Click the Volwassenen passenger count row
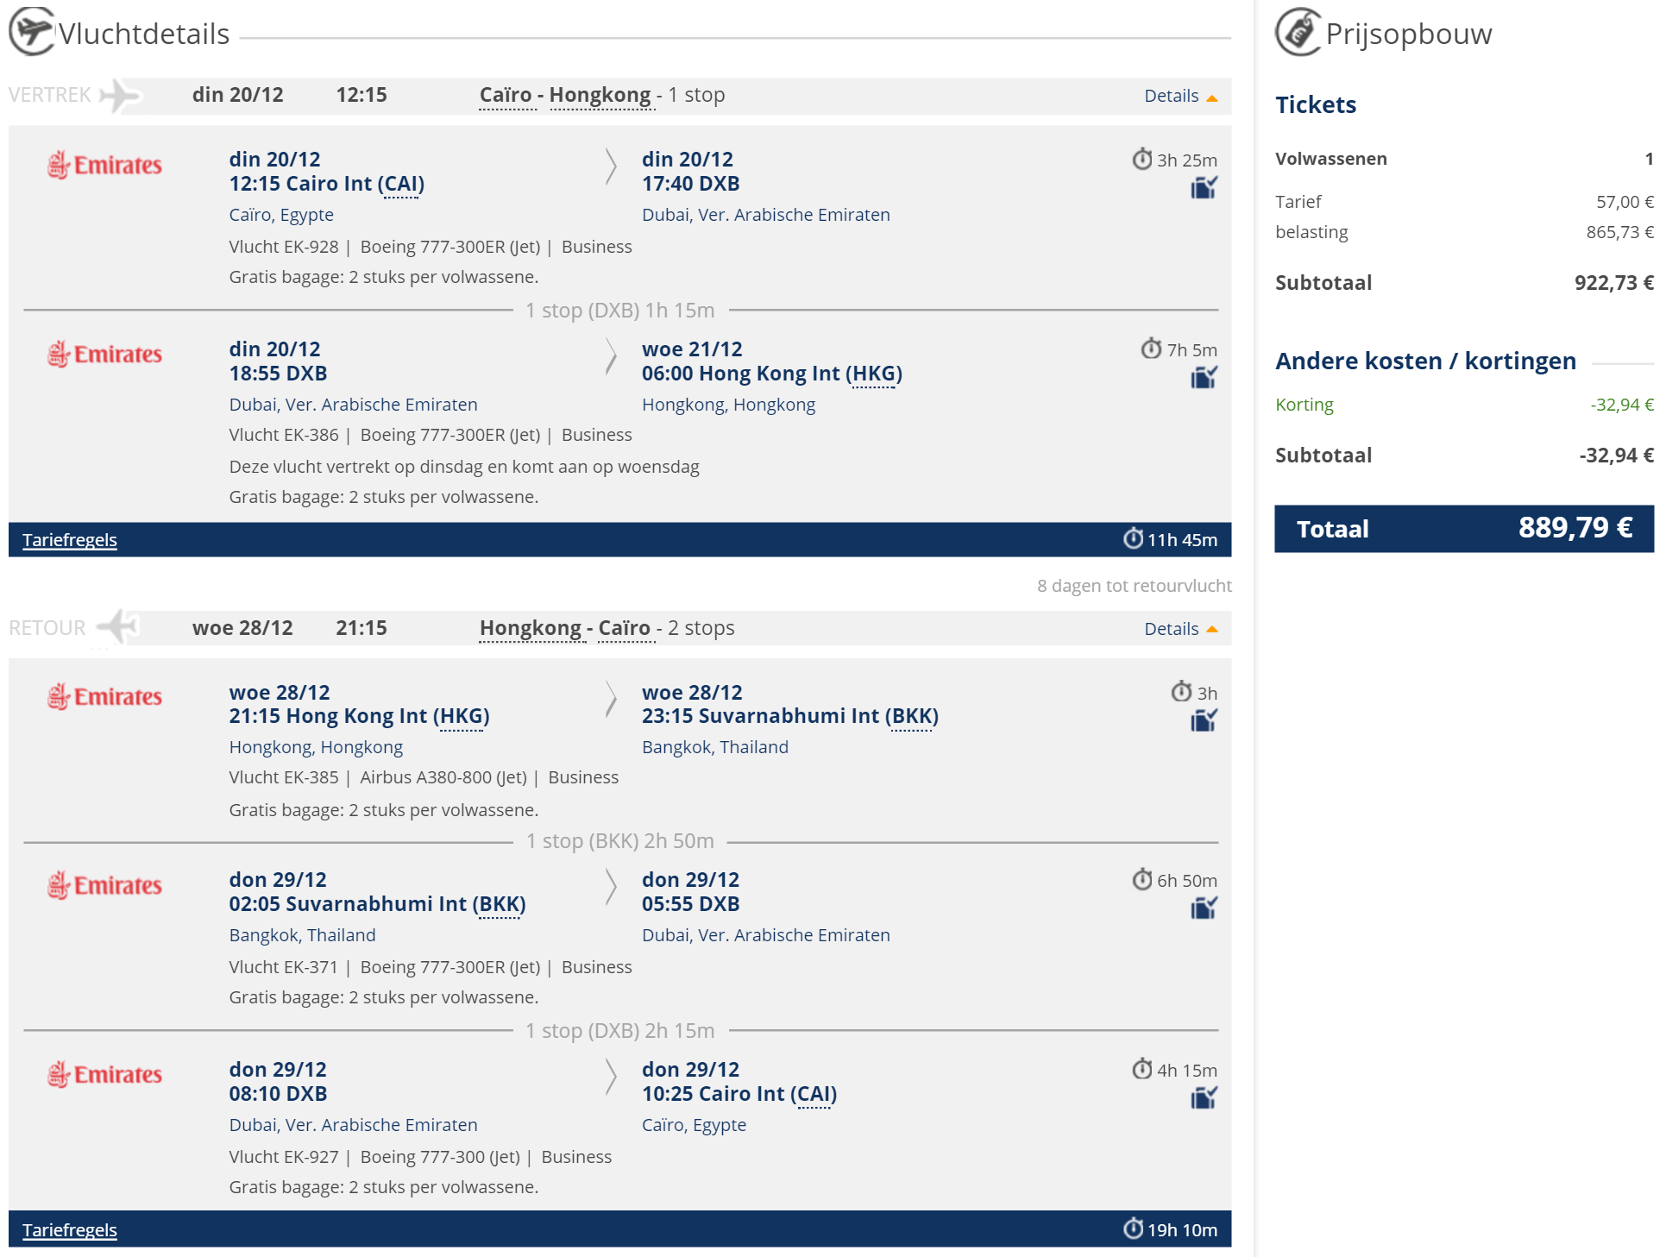This screenshot has height=1257, width=1666. pyautogui.click(x=1464, y=159)
